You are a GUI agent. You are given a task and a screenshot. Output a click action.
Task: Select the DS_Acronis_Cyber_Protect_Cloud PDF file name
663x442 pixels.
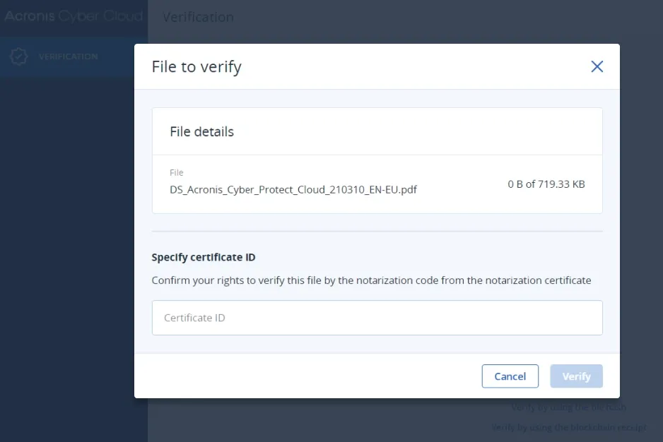tap(293, 189)
